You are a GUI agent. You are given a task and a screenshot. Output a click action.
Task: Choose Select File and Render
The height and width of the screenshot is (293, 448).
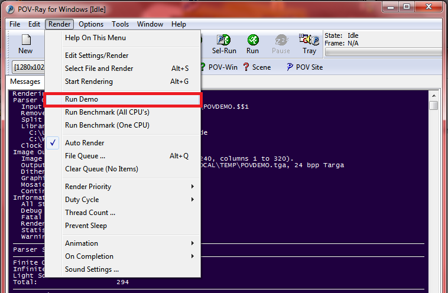(123, 69)
